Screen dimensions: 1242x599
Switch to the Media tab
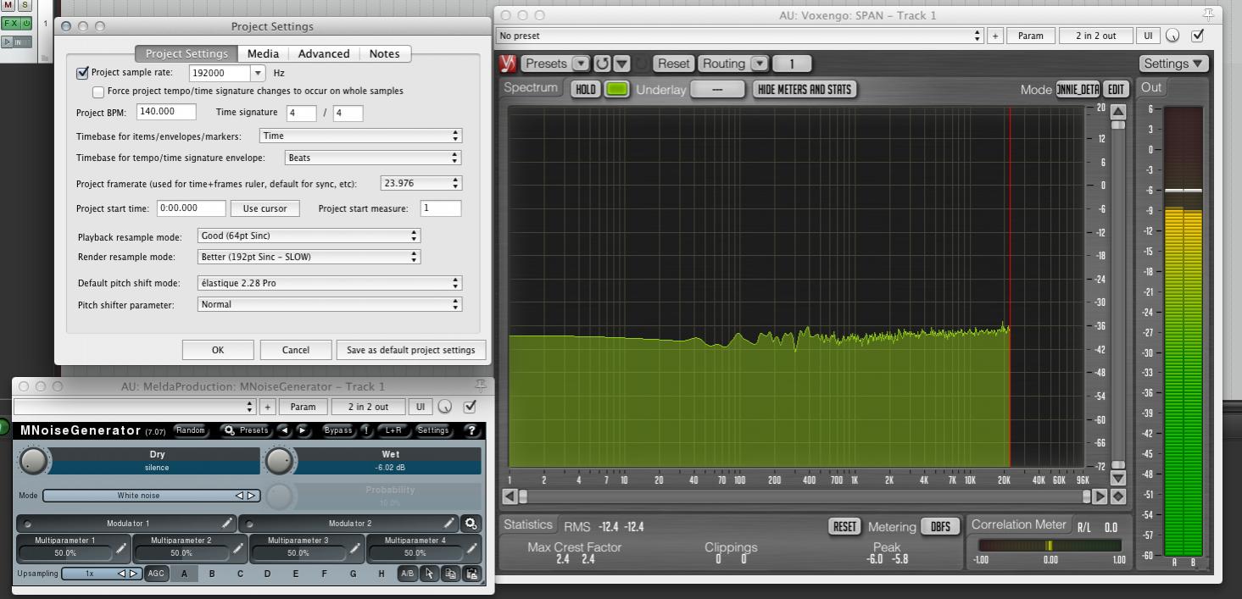coord(263,53)
